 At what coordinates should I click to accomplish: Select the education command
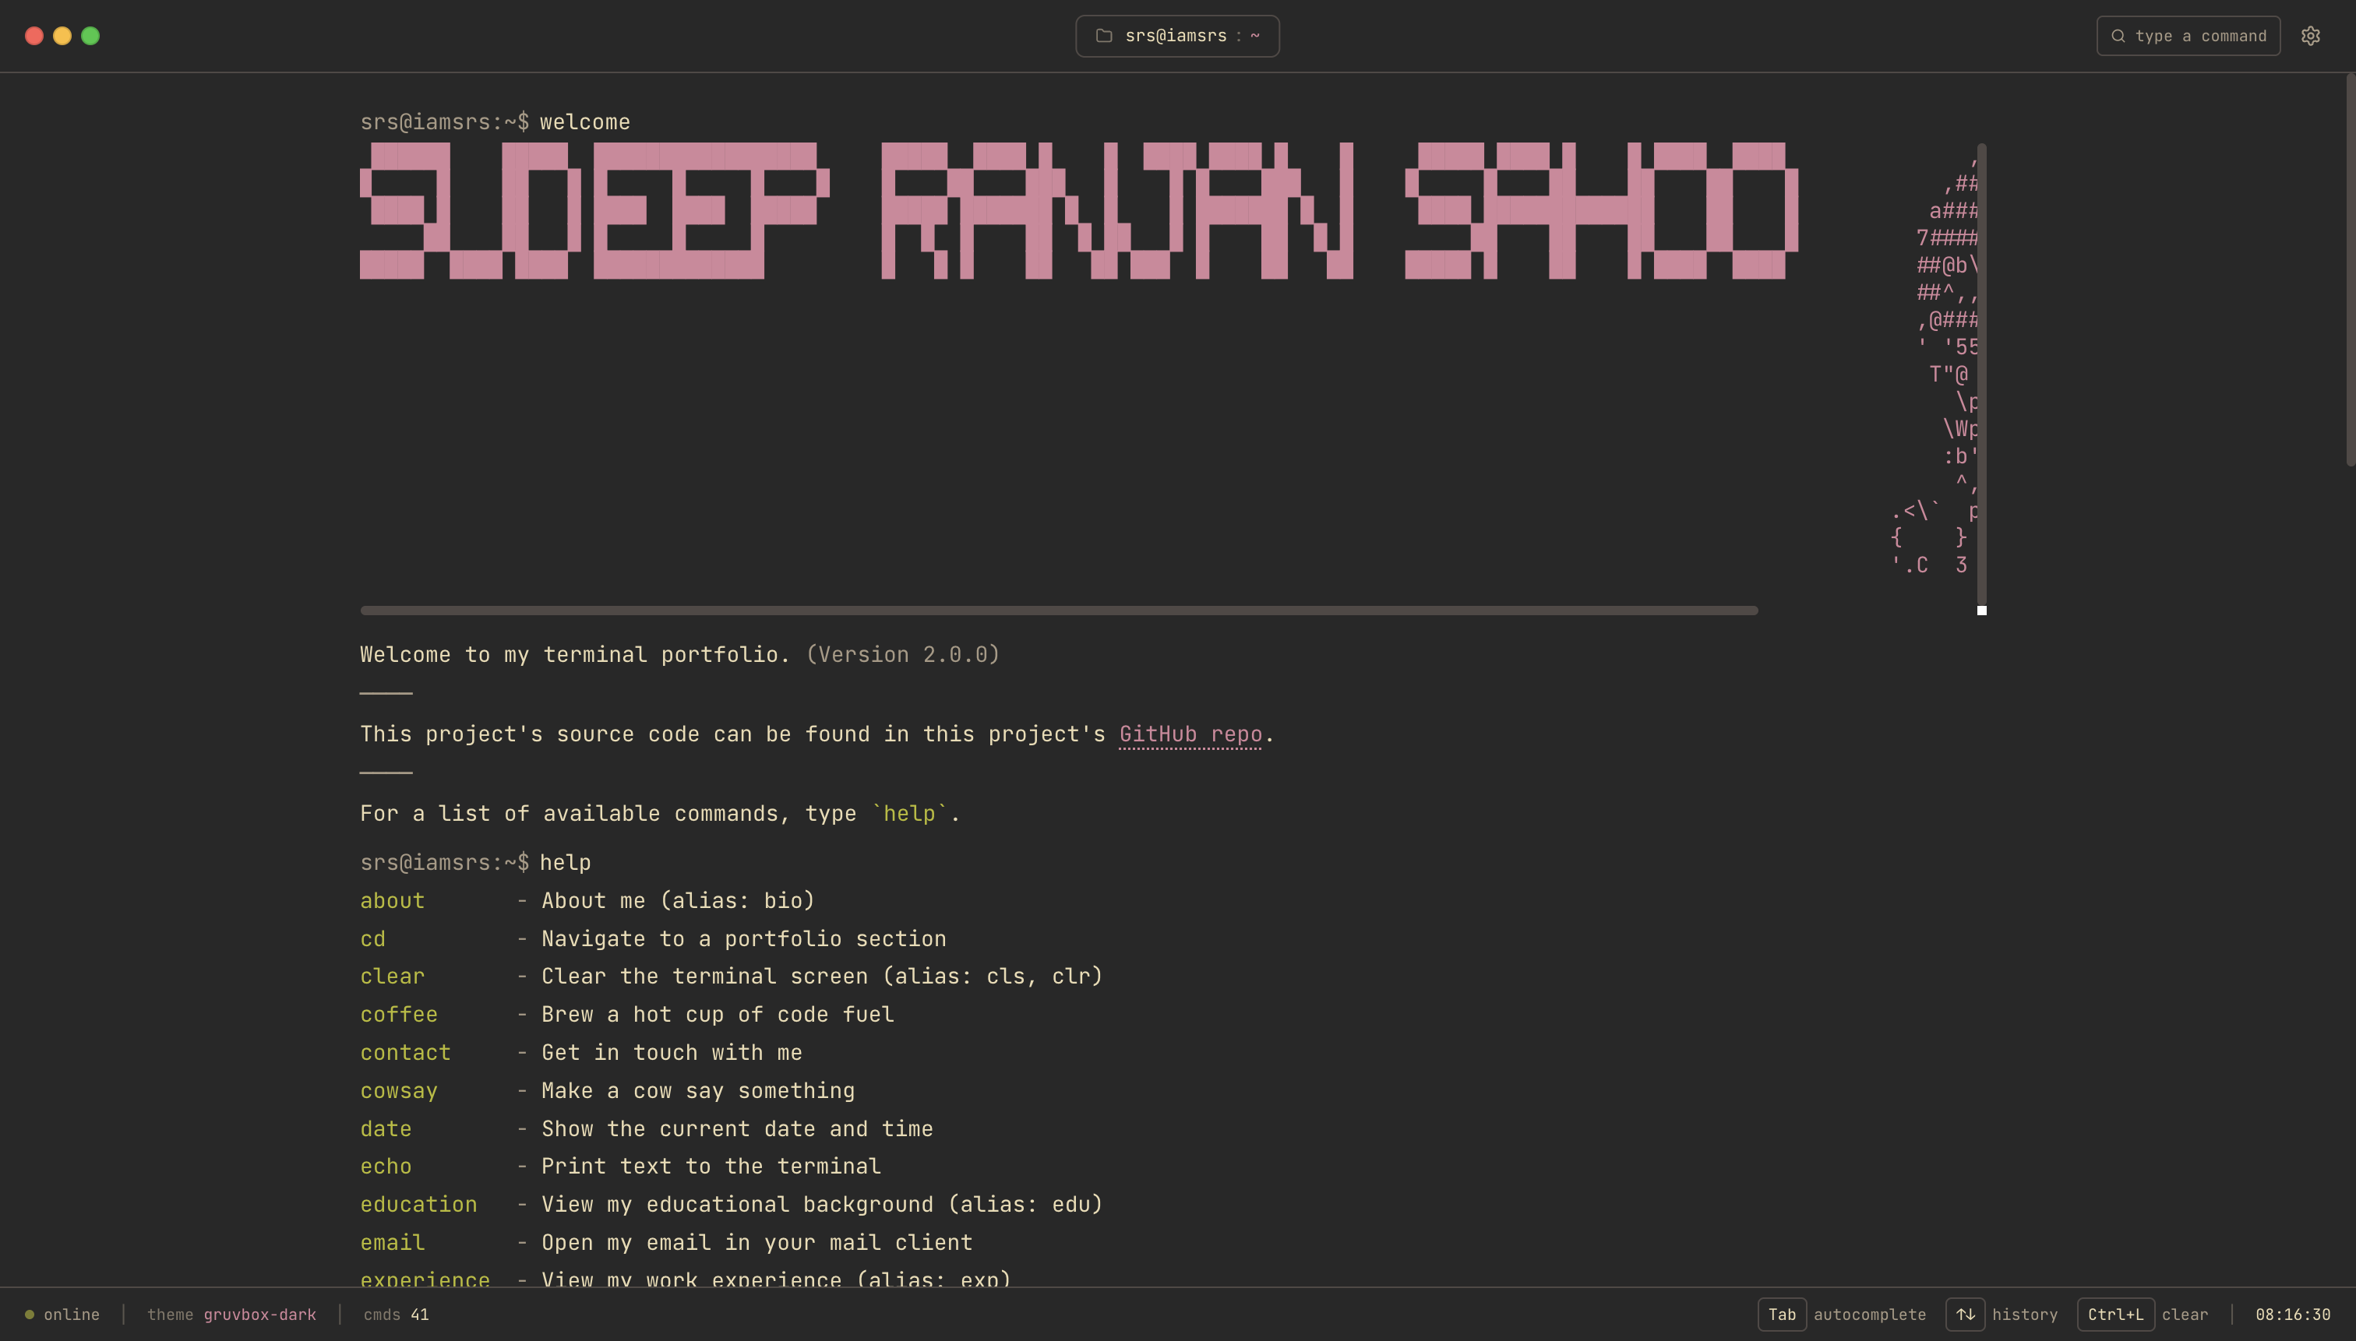click(x=418, y=1204)
